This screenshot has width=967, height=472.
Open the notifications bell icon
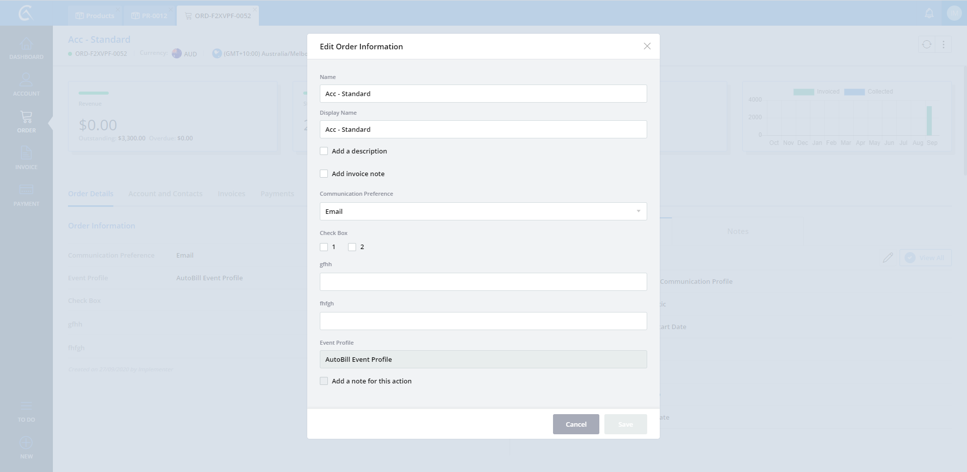tap(929, 14)
